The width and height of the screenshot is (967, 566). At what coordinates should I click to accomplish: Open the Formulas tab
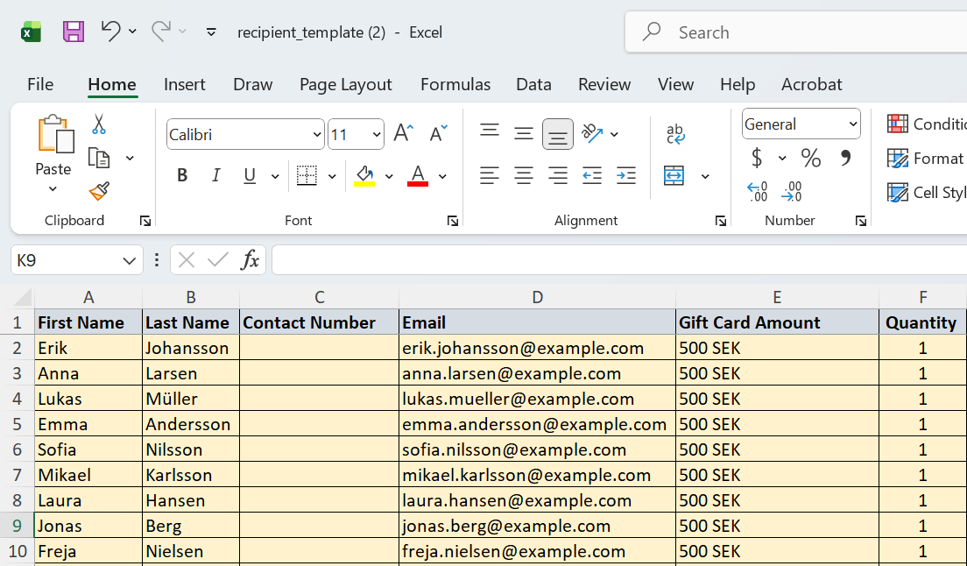click(x=455, y=84)
